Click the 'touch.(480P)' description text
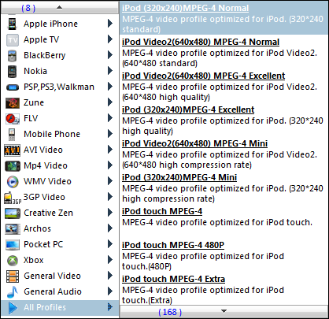Image resolution: width=329 pixels, height=319 pixels. 146,267
